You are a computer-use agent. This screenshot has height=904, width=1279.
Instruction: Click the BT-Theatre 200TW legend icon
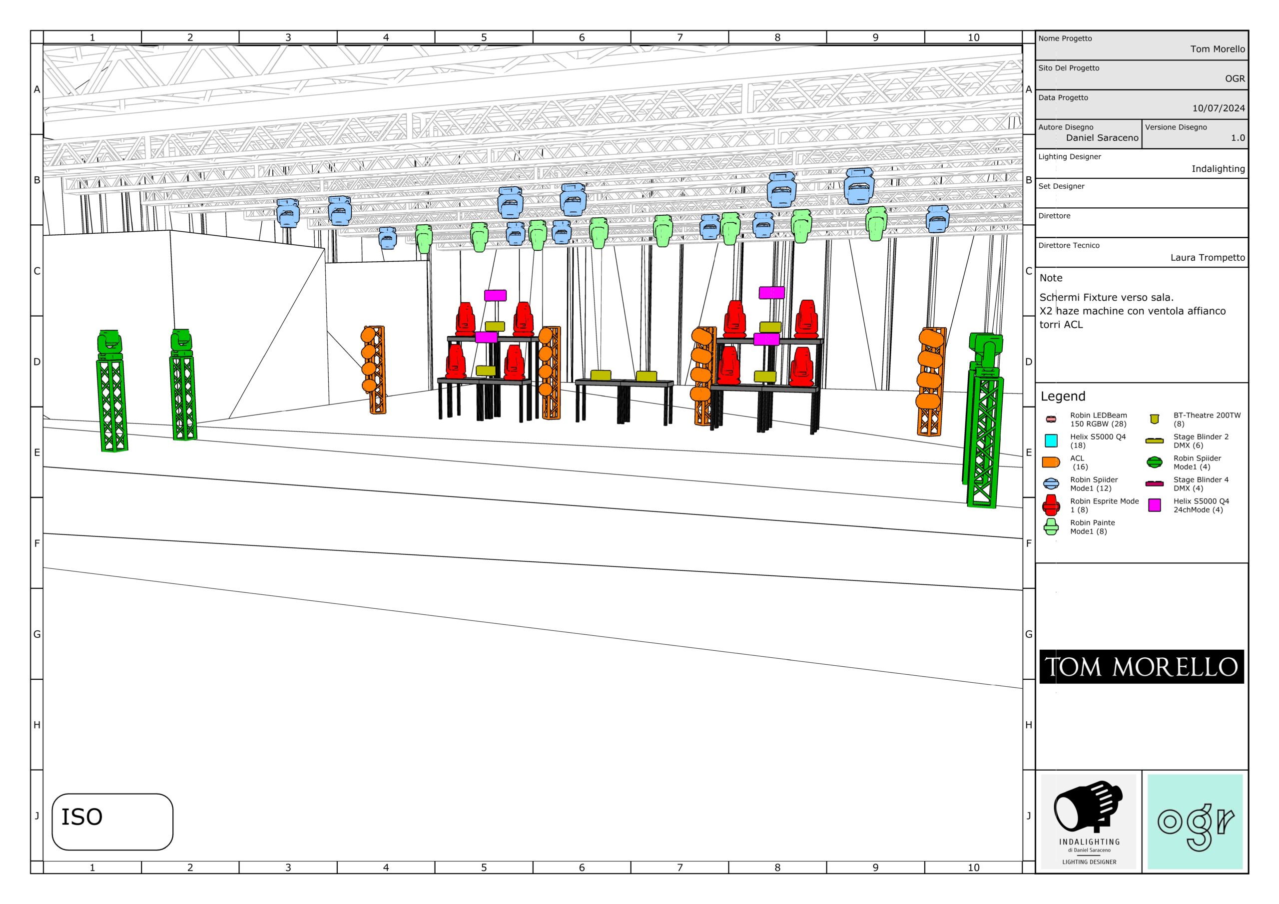[x=1154, y=419]
